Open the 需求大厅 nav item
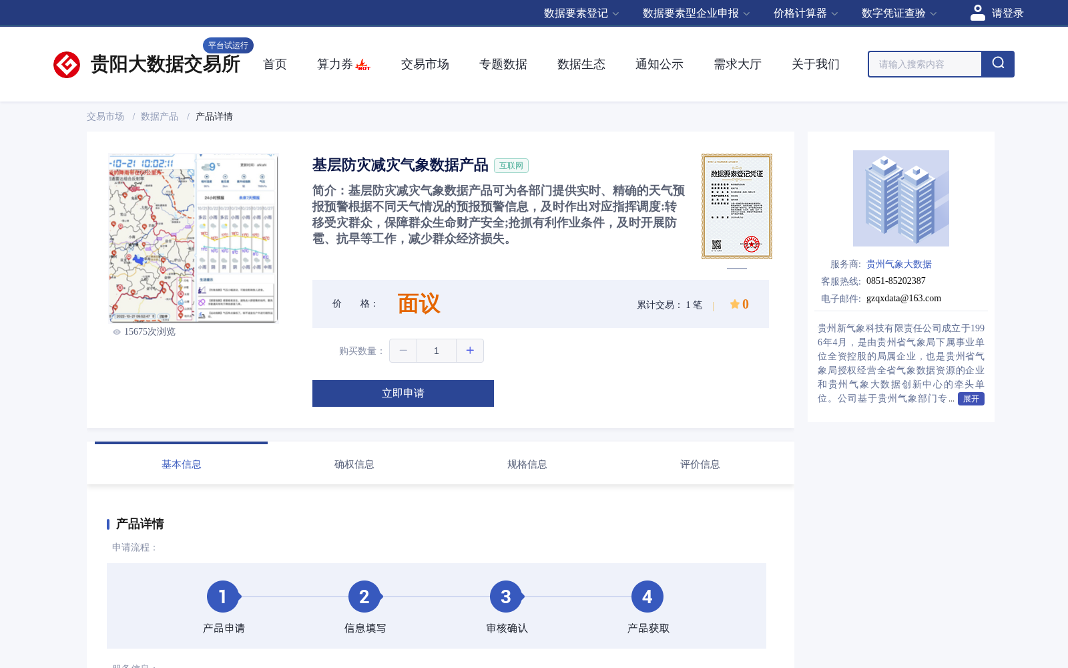The height and width of the screenshot is (668, 1068). [x=738, y=64]
